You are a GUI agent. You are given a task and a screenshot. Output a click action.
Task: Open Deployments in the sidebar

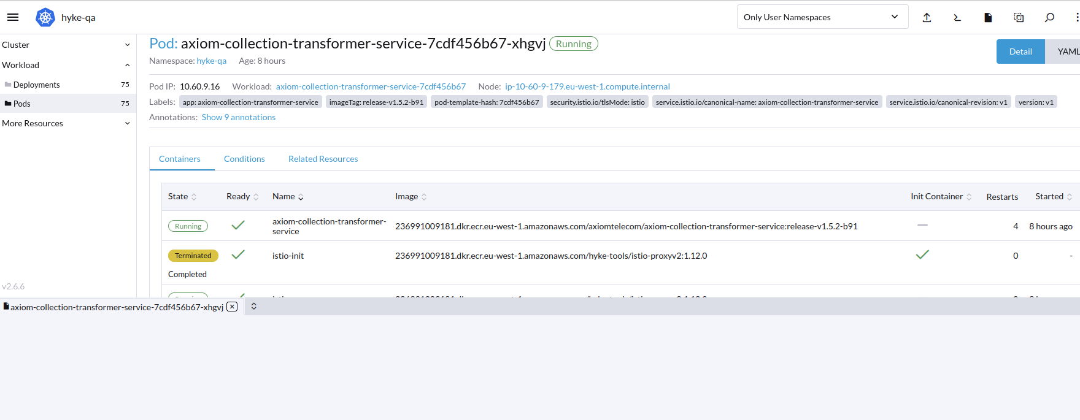click(67, 85)
